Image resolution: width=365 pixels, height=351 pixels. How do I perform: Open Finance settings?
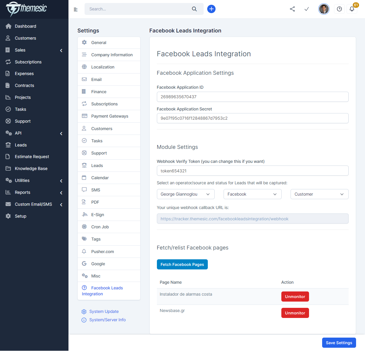tap(109, 92)
